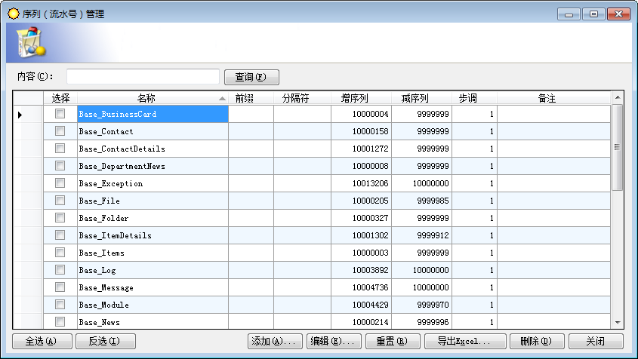The image size is (638, 359).
Task: Click the window title sun icon
Action: (14, 14)
